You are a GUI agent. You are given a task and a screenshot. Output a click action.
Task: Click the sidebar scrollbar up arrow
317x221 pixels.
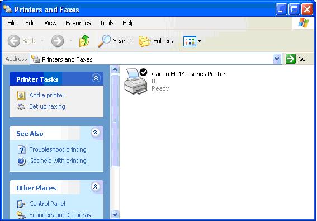(115, 70)
